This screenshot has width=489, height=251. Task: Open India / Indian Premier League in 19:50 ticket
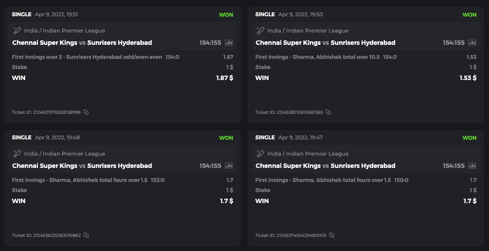point(308,31)
